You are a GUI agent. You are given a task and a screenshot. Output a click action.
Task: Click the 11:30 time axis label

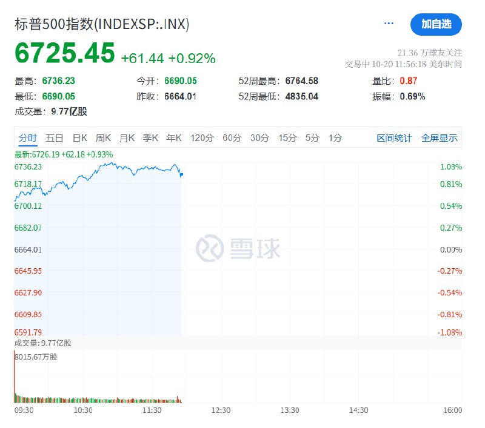[152, 410]
